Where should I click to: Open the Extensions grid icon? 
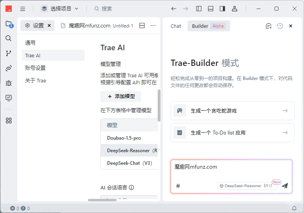pyautogui.click(x=9, y=120)
